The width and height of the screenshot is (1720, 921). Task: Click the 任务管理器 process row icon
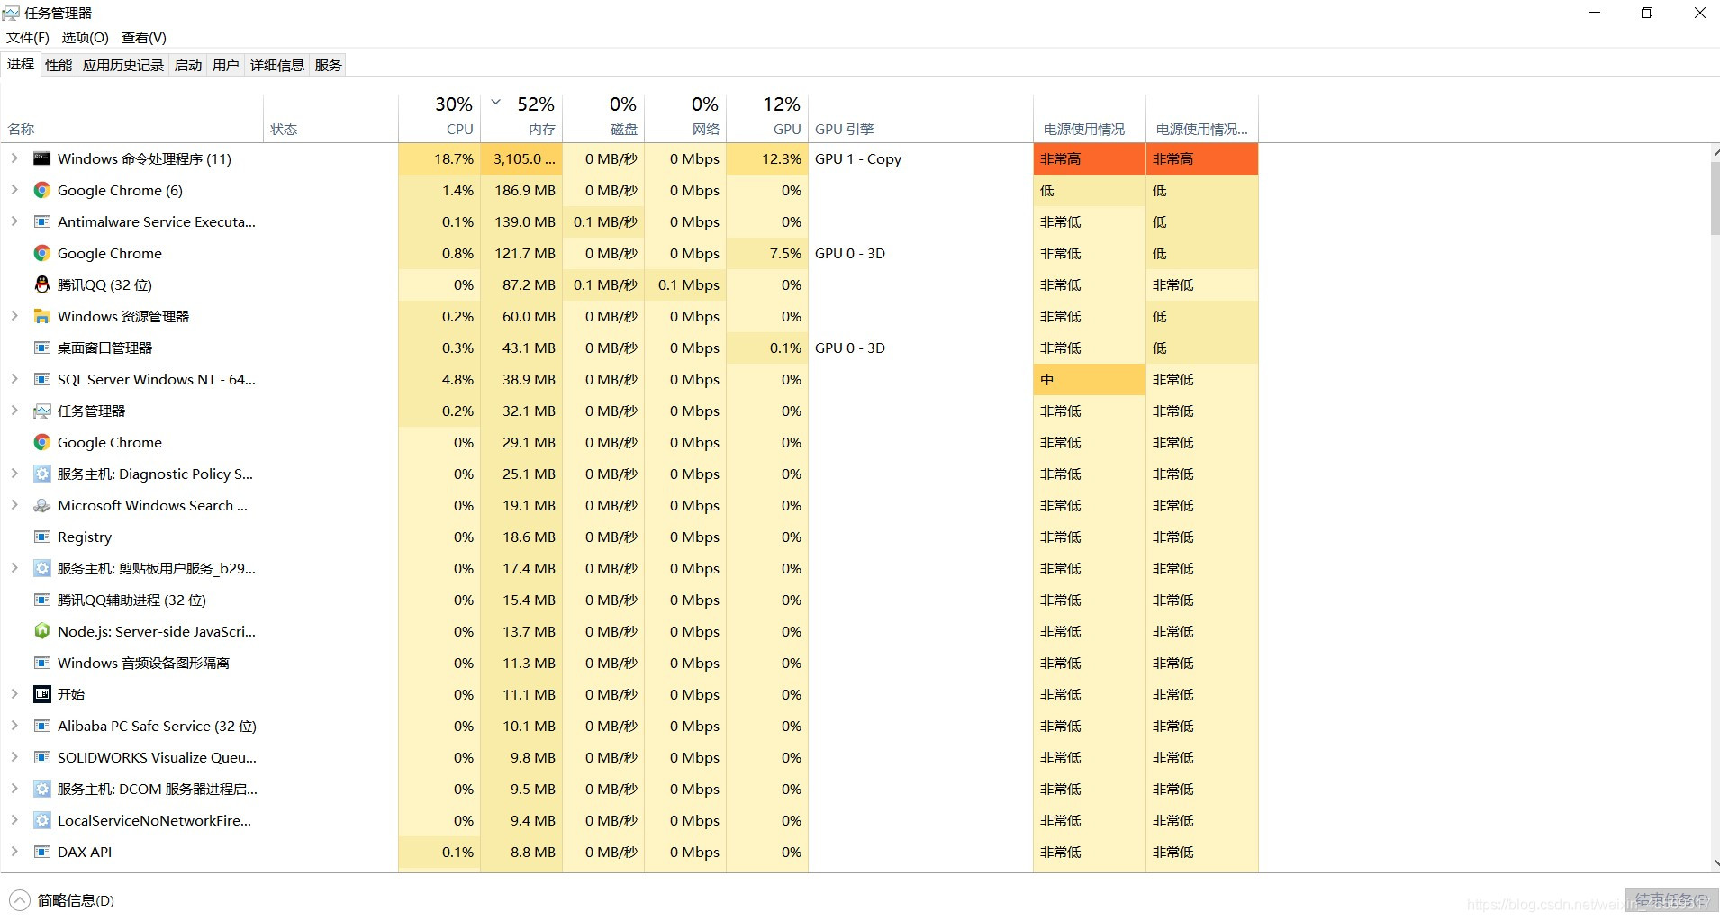pyautogui.click(x=41, y=411)
